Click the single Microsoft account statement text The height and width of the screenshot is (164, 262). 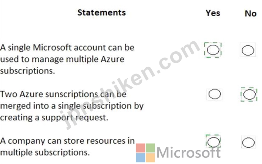(x=67, y=59)
